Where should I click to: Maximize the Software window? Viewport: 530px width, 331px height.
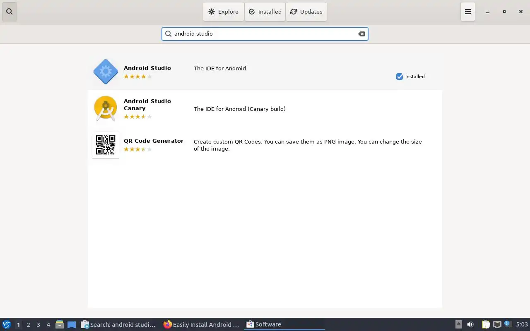[504, 12]
